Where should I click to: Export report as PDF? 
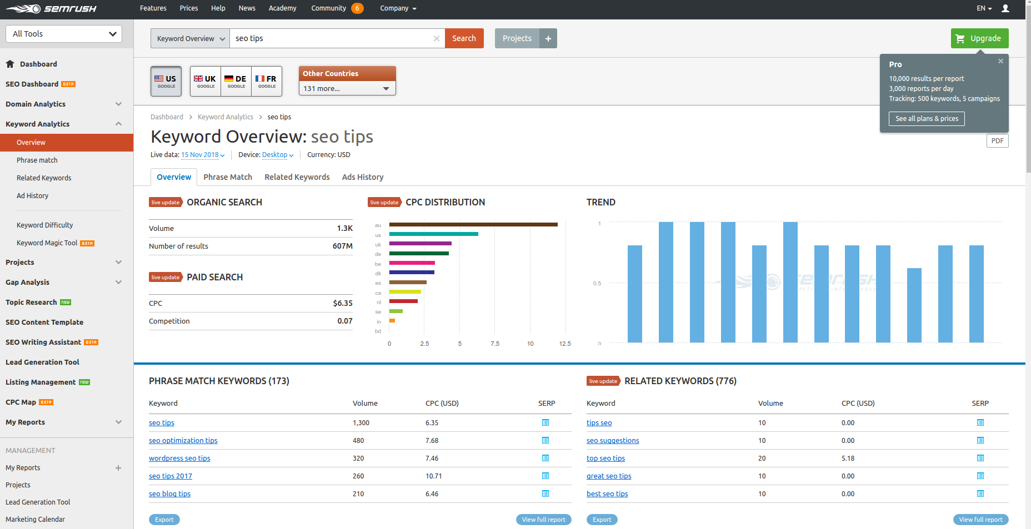(997, 141)
